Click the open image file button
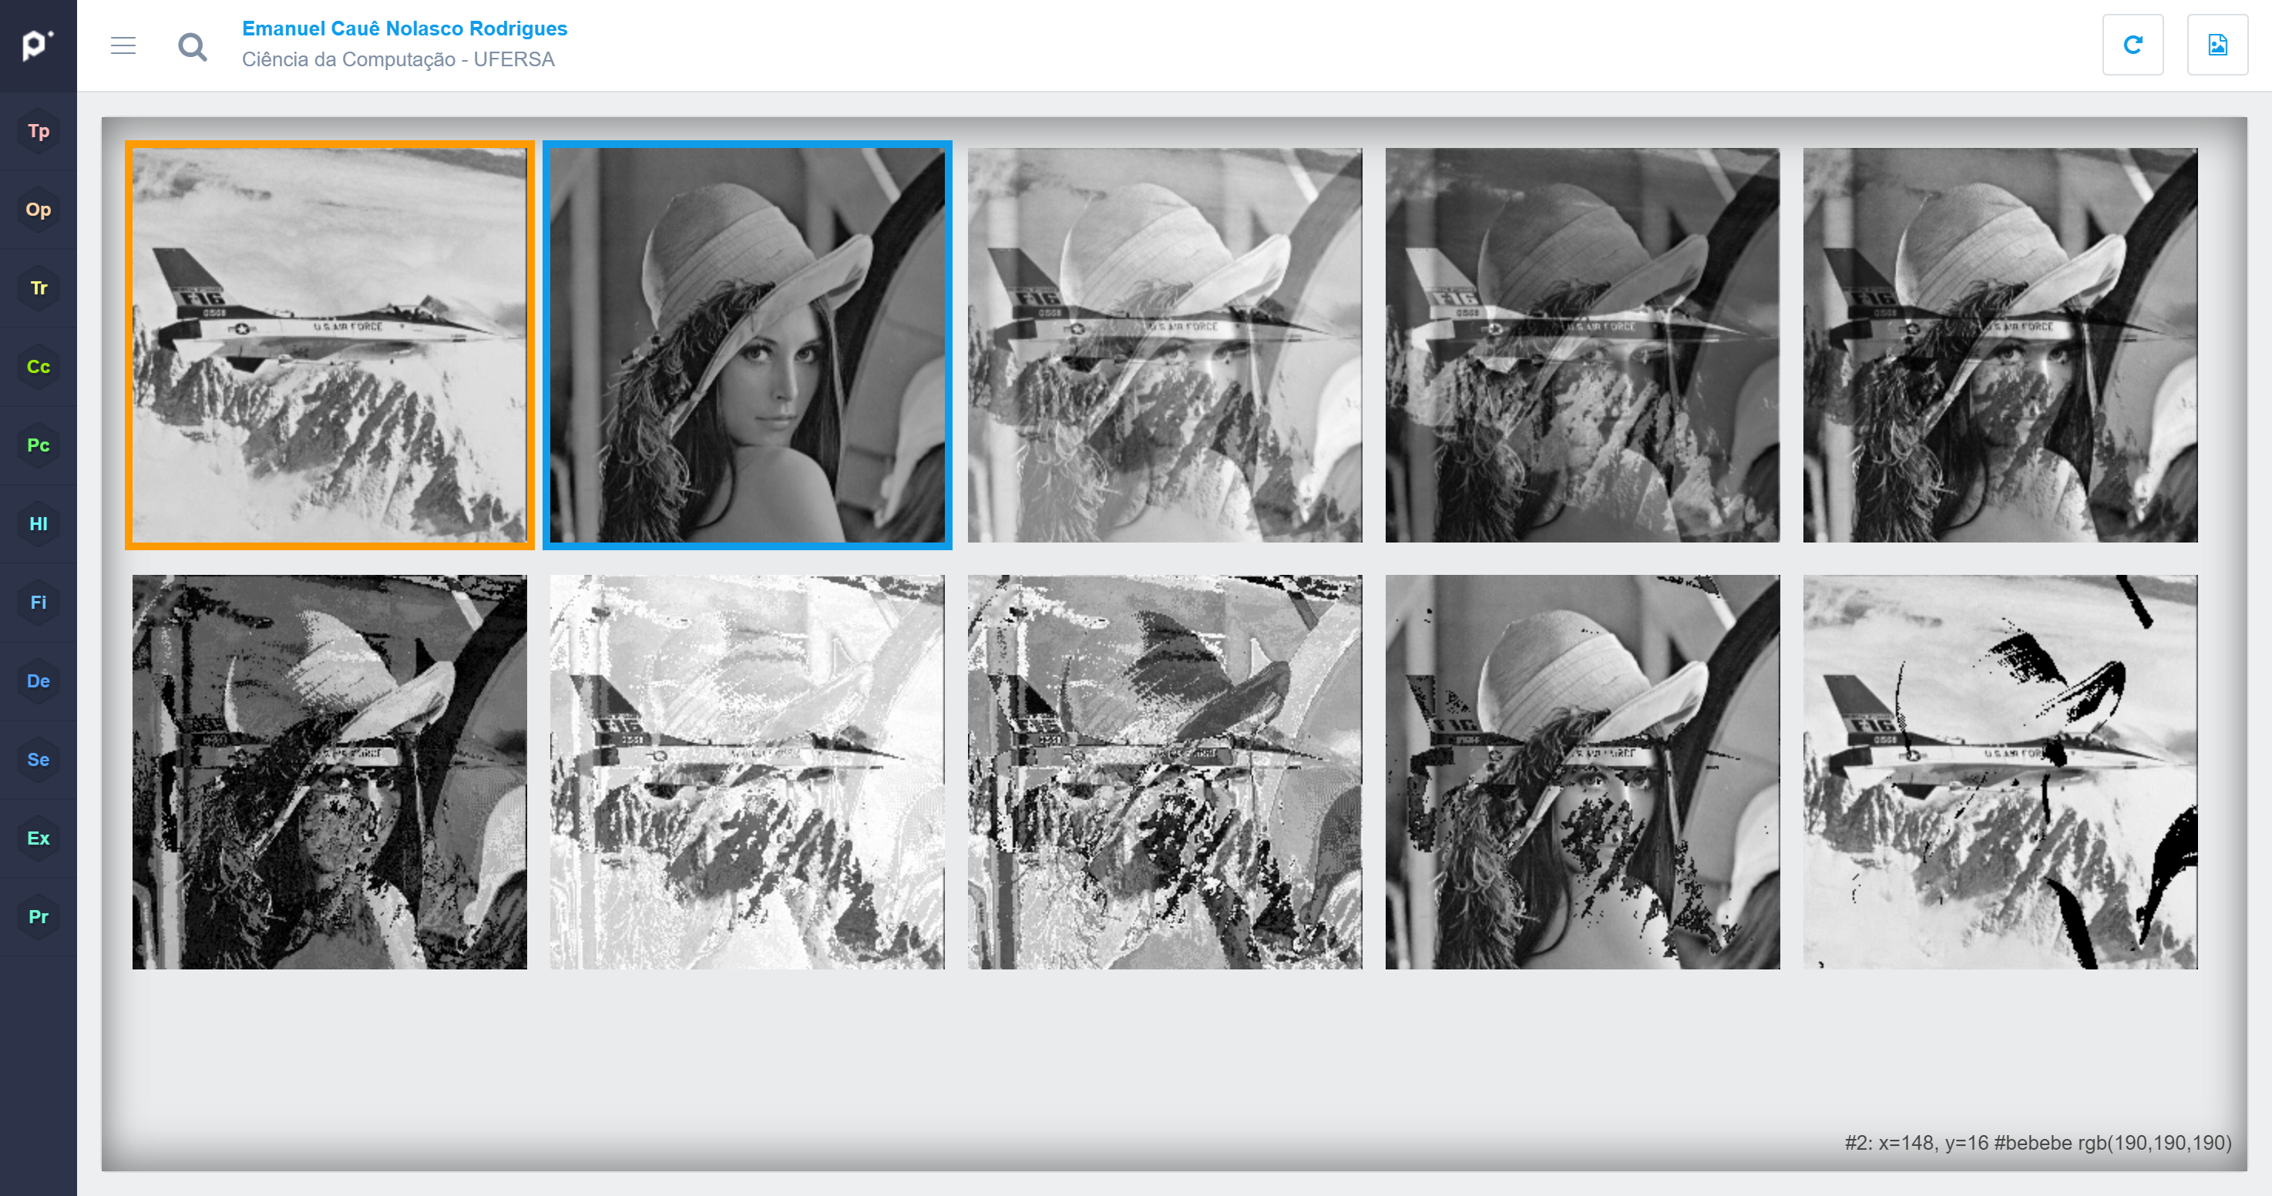Screen dimensions: 2272x1196 [x=2217, y=45]
